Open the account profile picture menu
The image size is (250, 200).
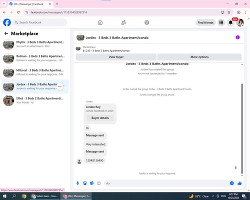point(240,22)
